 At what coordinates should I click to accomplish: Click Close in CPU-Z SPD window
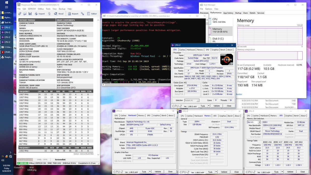click(x=302, y=172)
